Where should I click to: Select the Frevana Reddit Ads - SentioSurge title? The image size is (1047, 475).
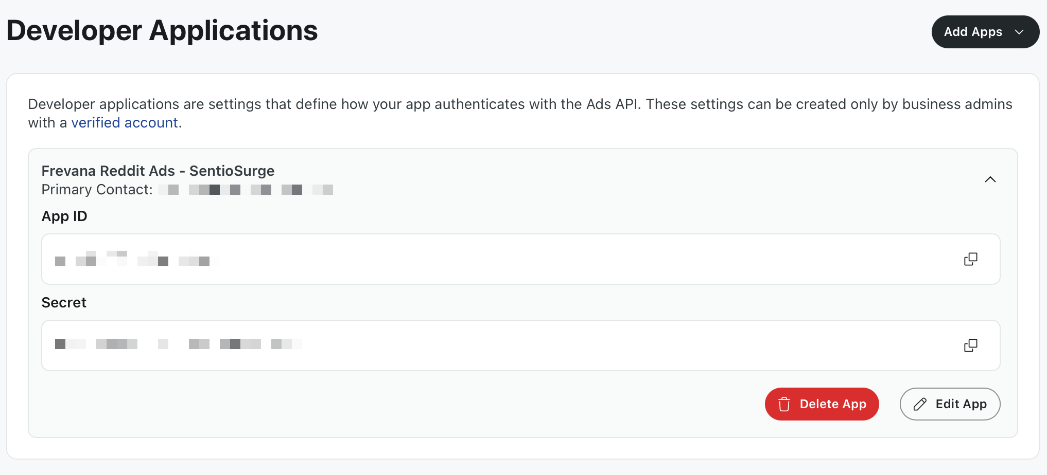tap(158, 171)
